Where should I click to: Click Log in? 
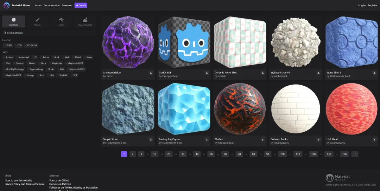362,5
